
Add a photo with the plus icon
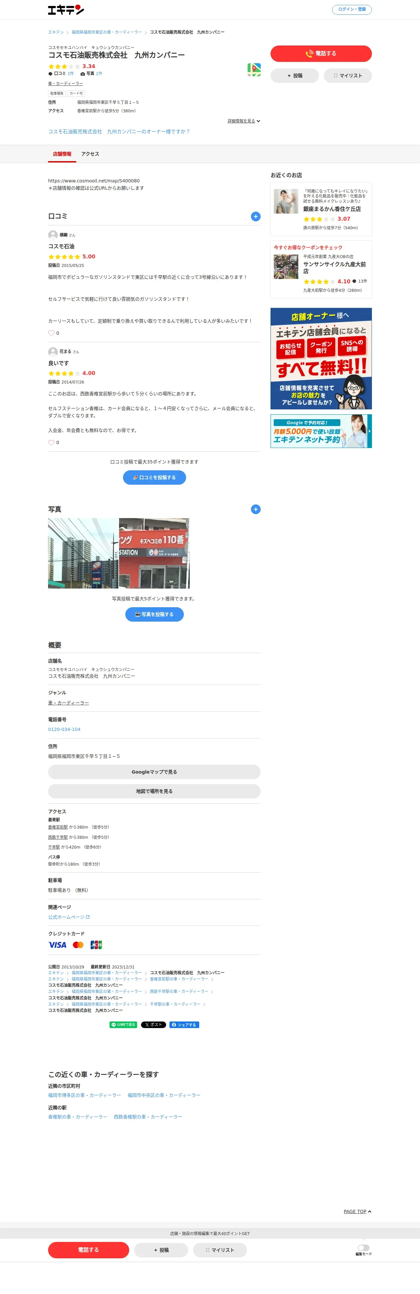tap(255, 509)
